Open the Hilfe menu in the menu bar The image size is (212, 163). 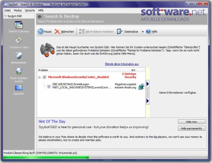point(41,10)
